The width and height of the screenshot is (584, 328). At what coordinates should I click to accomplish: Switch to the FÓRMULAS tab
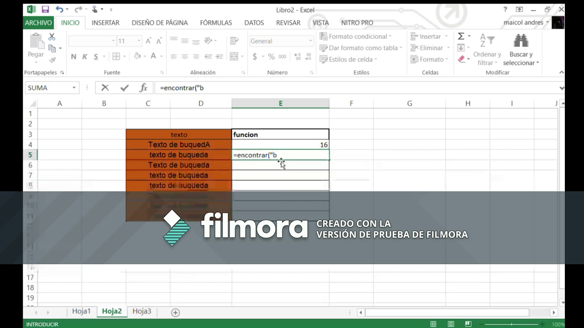point(216,22)
